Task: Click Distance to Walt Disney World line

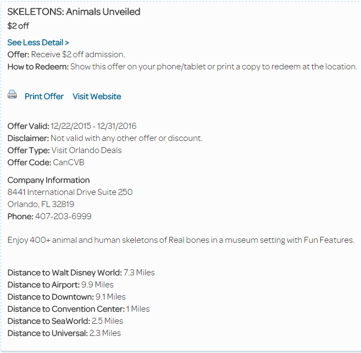Action: (x=81, y=273)
